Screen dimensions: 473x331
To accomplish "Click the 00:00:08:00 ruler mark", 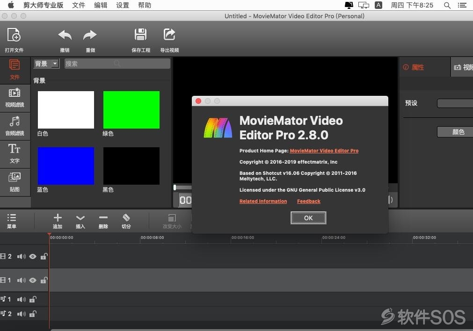I will [x=152, y=237].
